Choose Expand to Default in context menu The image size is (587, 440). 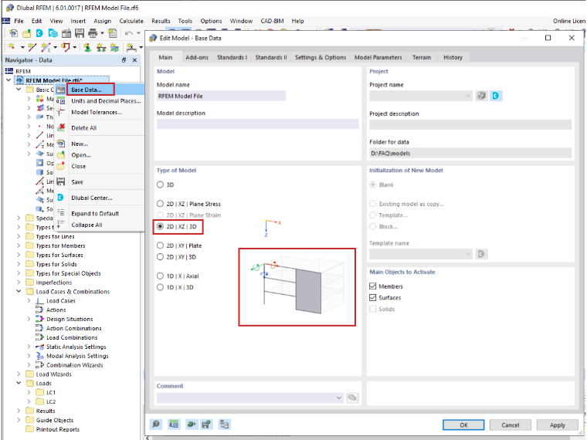(x=95, y=214)
